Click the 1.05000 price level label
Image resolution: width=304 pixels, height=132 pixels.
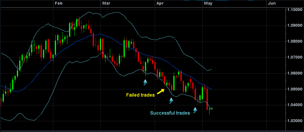pos(294,89)
